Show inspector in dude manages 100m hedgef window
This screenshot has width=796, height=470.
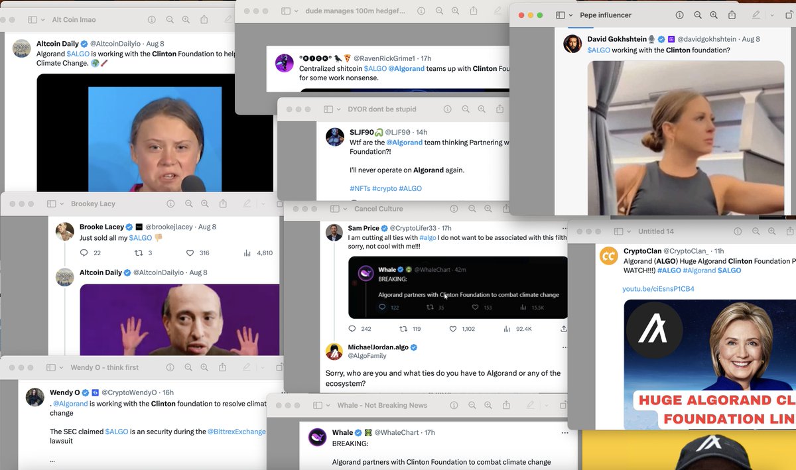click(421, 11)
